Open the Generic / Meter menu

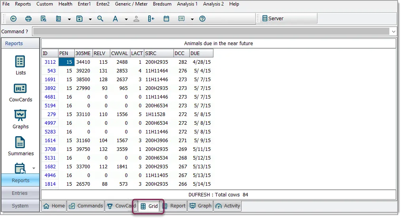[131, 4]
